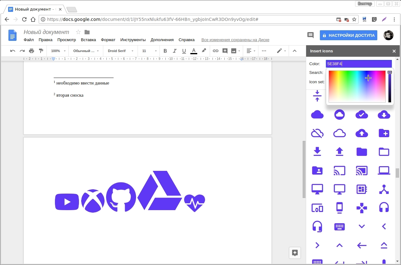
Task: Open the Просмотр menu
Action: pyautogui.click(x=66, y=40)
